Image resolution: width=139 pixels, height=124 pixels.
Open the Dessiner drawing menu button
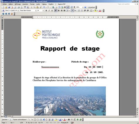pyautogui.click(x=5, y=119)
